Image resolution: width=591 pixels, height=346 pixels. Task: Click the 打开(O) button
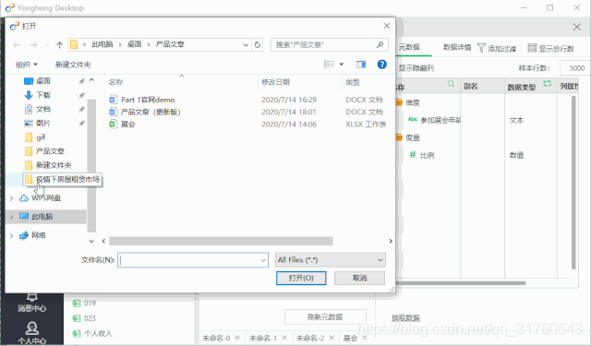301,278
